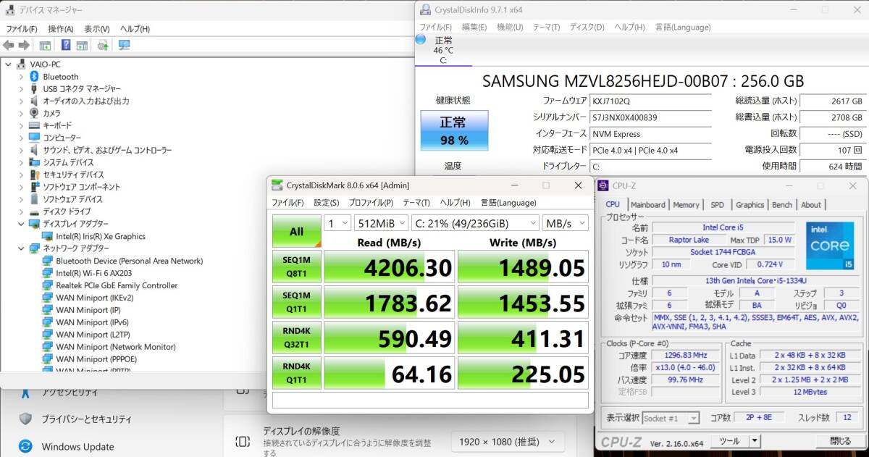Open the 512MiB test size dropdown

tap(382, 223)
